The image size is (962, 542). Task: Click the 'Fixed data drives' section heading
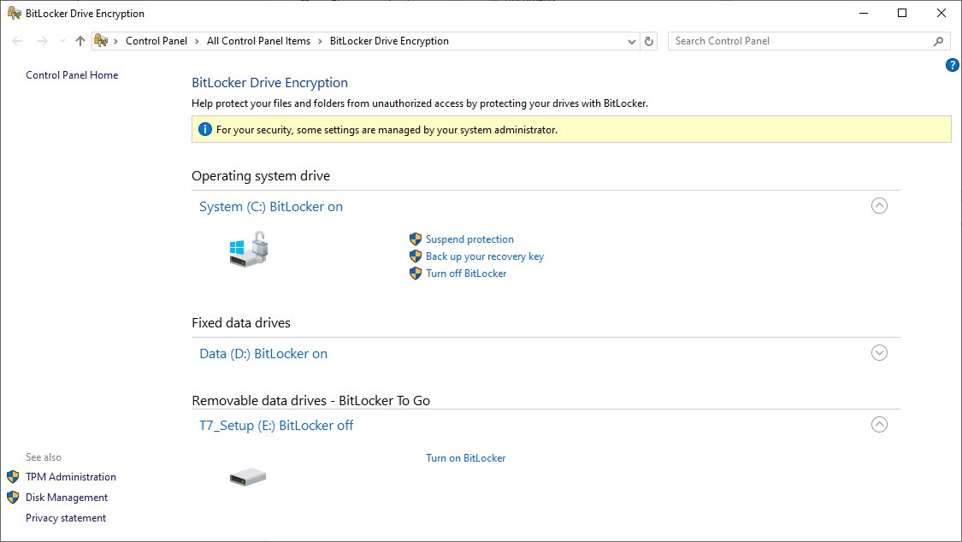pos(241,323)
